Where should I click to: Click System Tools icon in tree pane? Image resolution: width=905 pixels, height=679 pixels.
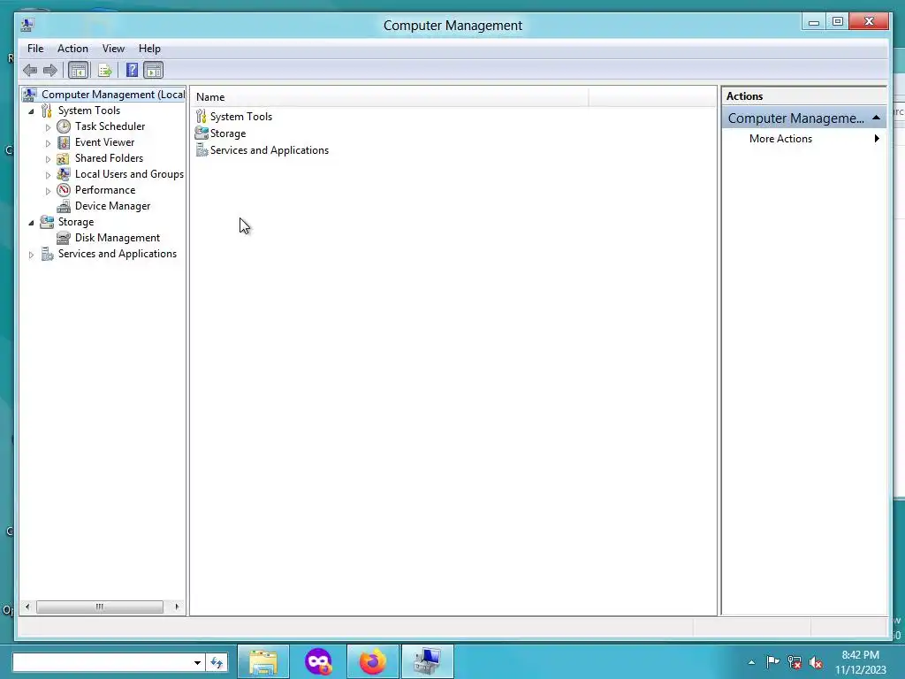click(x=47, y=111)
